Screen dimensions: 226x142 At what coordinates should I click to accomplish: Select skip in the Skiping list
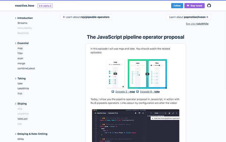[x=20, y=109]
